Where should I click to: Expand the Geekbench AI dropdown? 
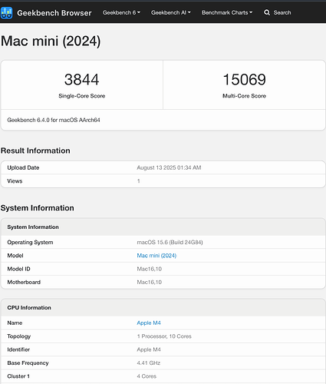(x=171, y=12)
